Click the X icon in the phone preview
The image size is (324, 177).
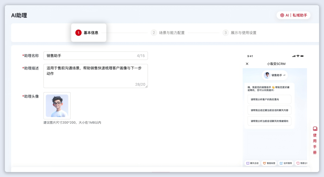pos(247,64)
